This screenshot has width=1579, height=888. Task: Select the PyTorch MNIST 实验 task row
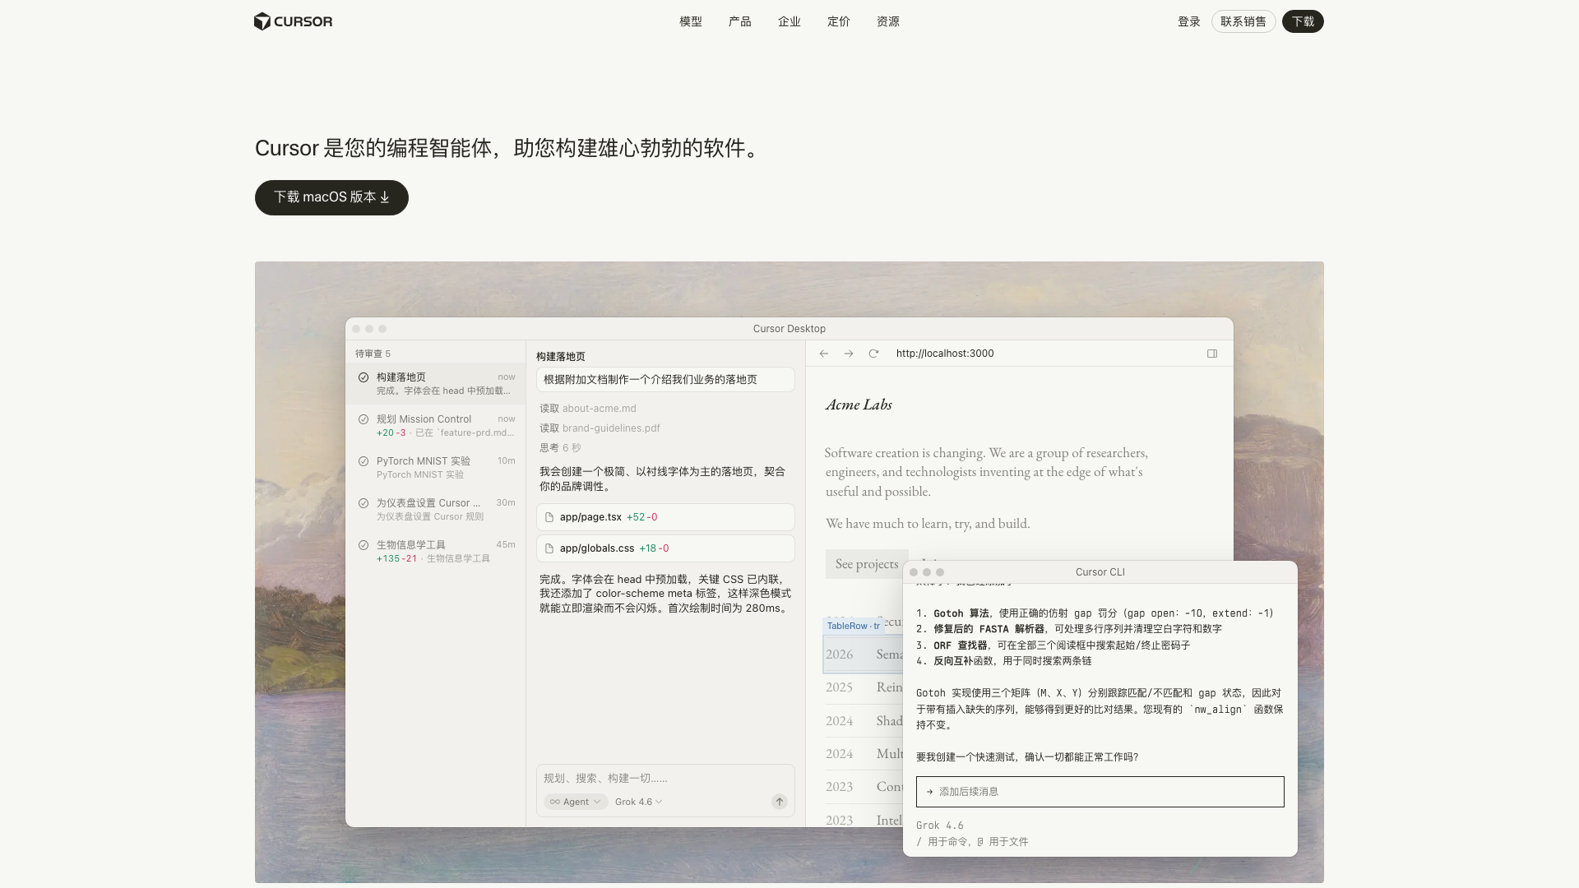point(436,467)
